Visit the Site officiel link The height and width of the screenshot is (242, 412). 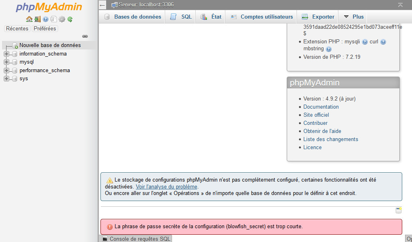point(316,115)
